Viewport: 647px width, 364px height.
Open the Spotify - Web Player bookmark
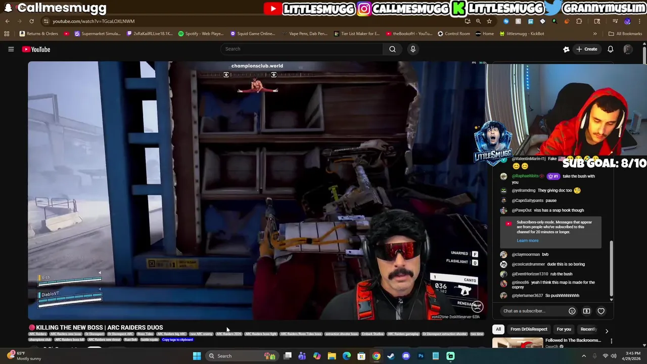click(201, 34)
